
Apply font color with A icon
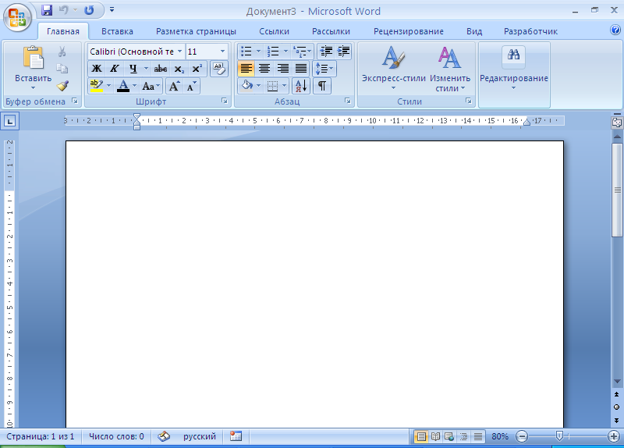(x=123, y=86)
